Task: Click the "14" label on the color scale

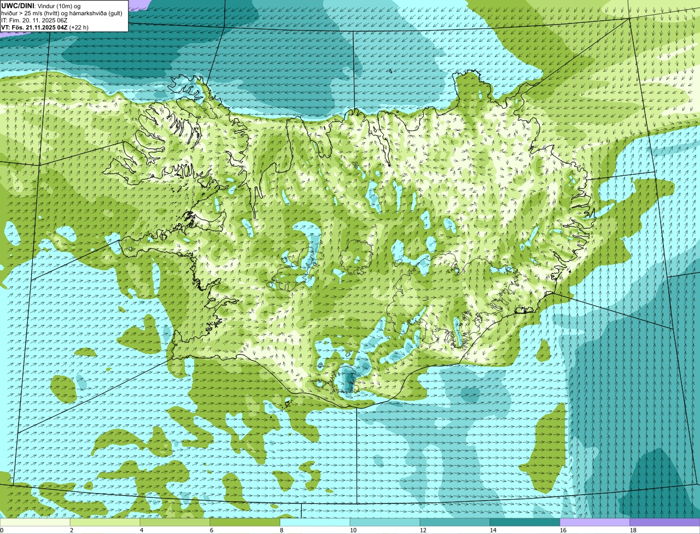Action: click(493, 530)
